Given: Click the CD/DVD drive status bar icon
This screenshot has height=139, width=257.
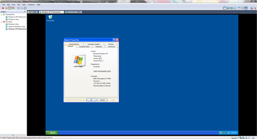Looking at the screenshot, I should [232, 138].
